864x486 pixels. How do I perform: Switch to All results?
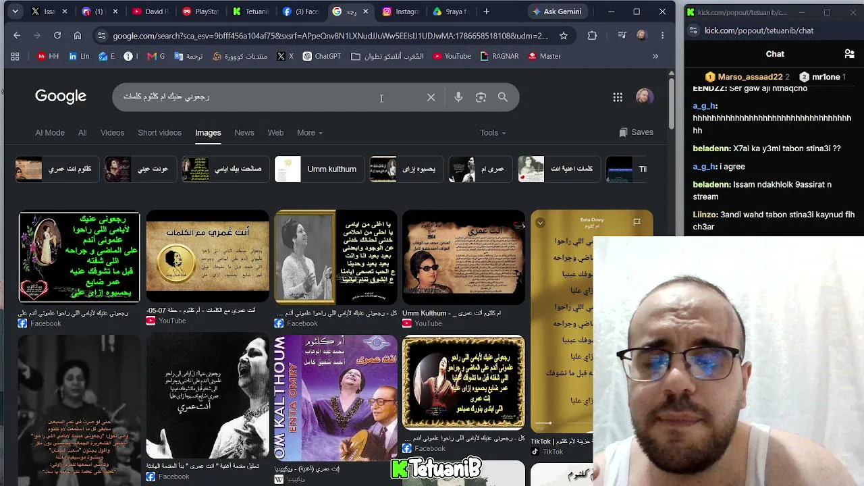(x=82, y=133)
